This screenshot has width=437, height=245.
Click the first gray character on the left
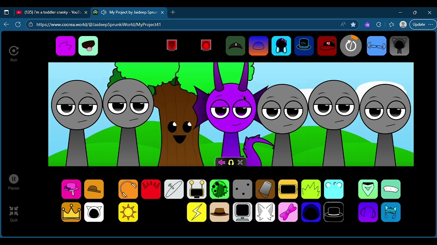tap(76, 122)
